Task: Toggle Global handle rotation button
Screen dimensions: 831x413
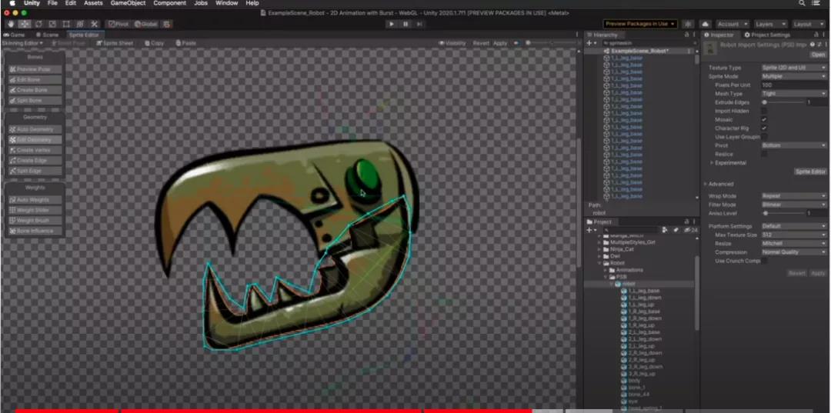Action: tap(146, 24)
